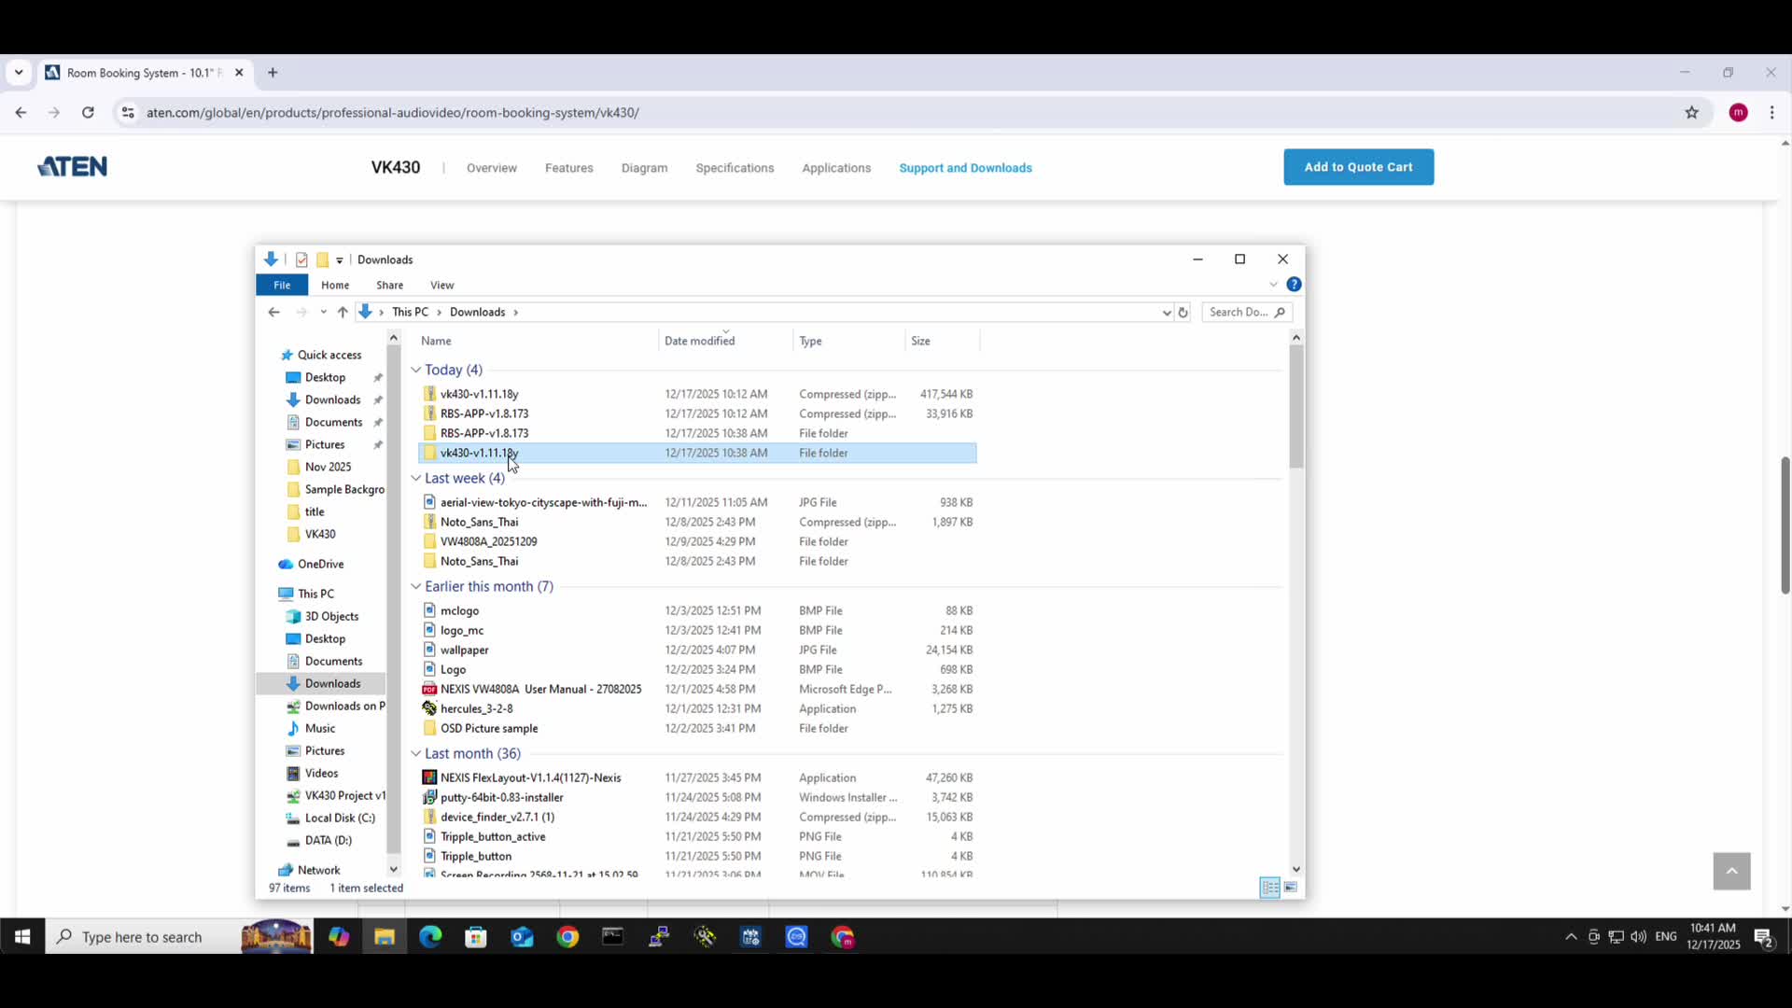1792x1008 pixels.
Task: Open File Explorer taskbar icon
Action: tap(385, 937)
